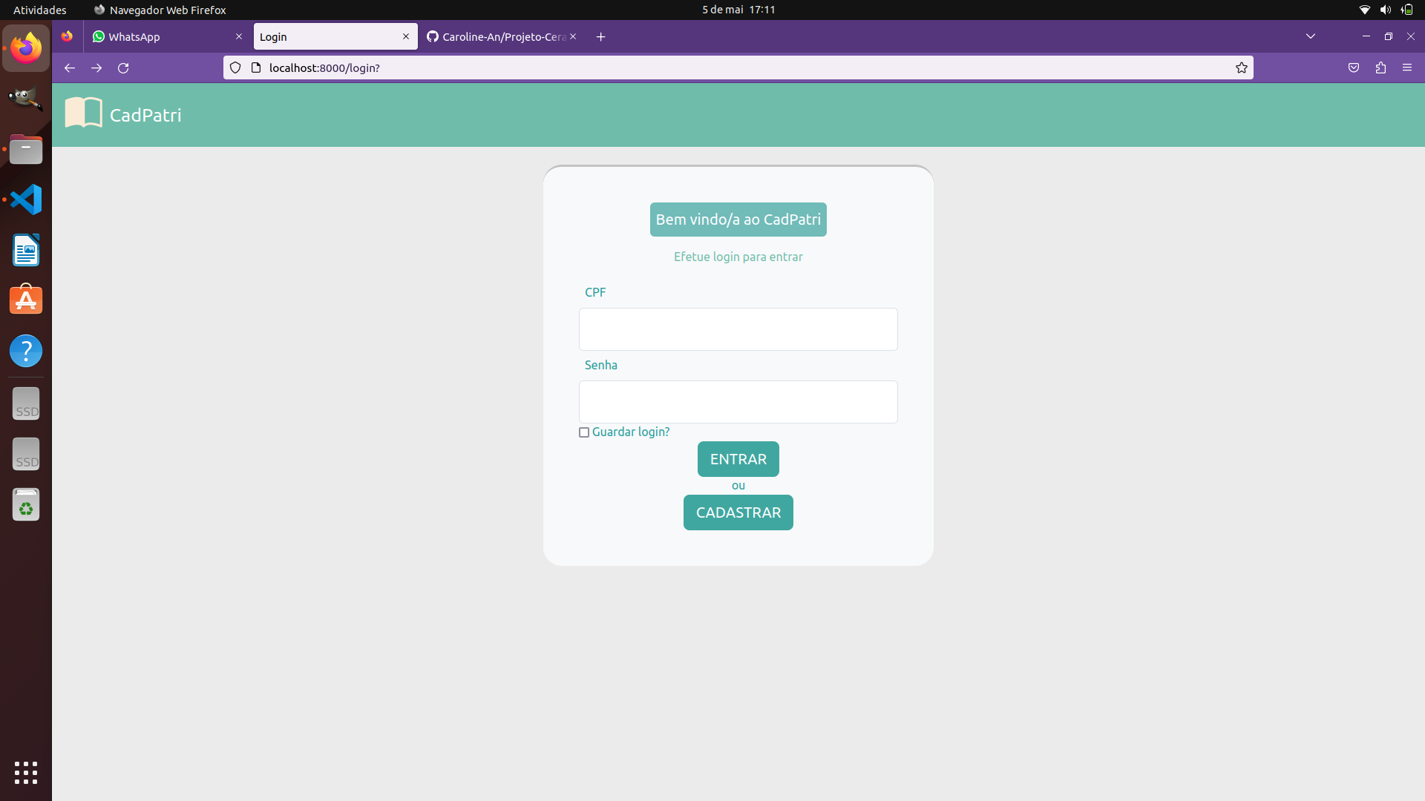
Task: Click the ENTRAR button
Action: 738,459
